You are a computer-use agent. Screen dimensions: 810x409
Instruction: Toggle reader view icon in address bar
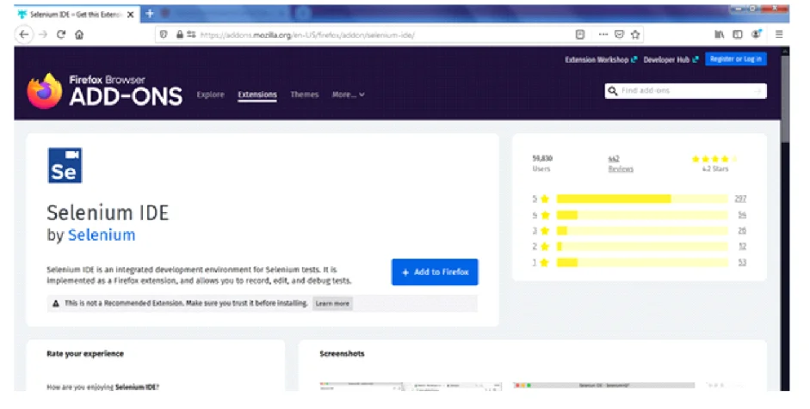(580, 34)
